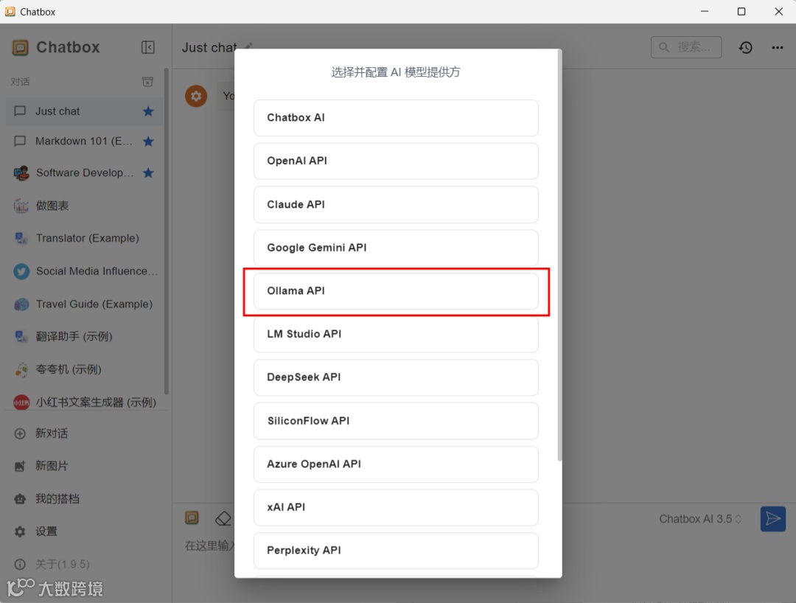The image size is (796, 603).
Task: Click the robot icon for 我的搭档
Action: 20,499
